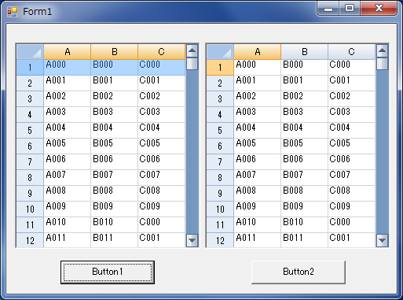Click cell B002 in the left grid
403x300 pixels.
click(114, 99)
